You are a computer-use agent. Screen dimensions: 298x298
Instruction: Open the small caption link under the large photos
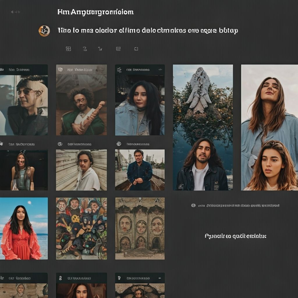[239, 205]
